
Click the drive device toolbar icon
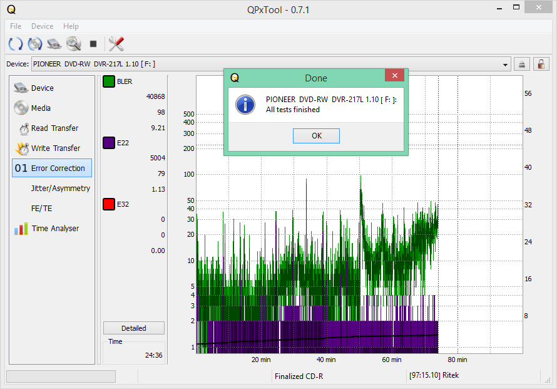54,44
